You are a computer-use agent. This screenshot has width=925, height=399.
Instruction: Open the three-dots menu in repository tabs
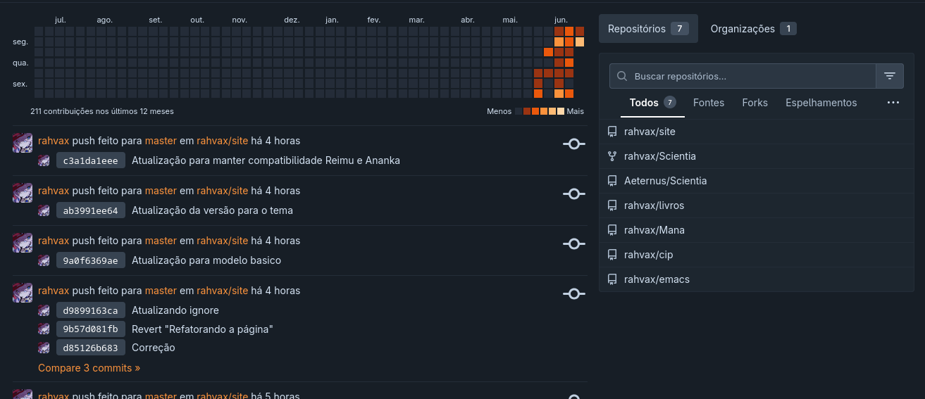coord(893,103)
